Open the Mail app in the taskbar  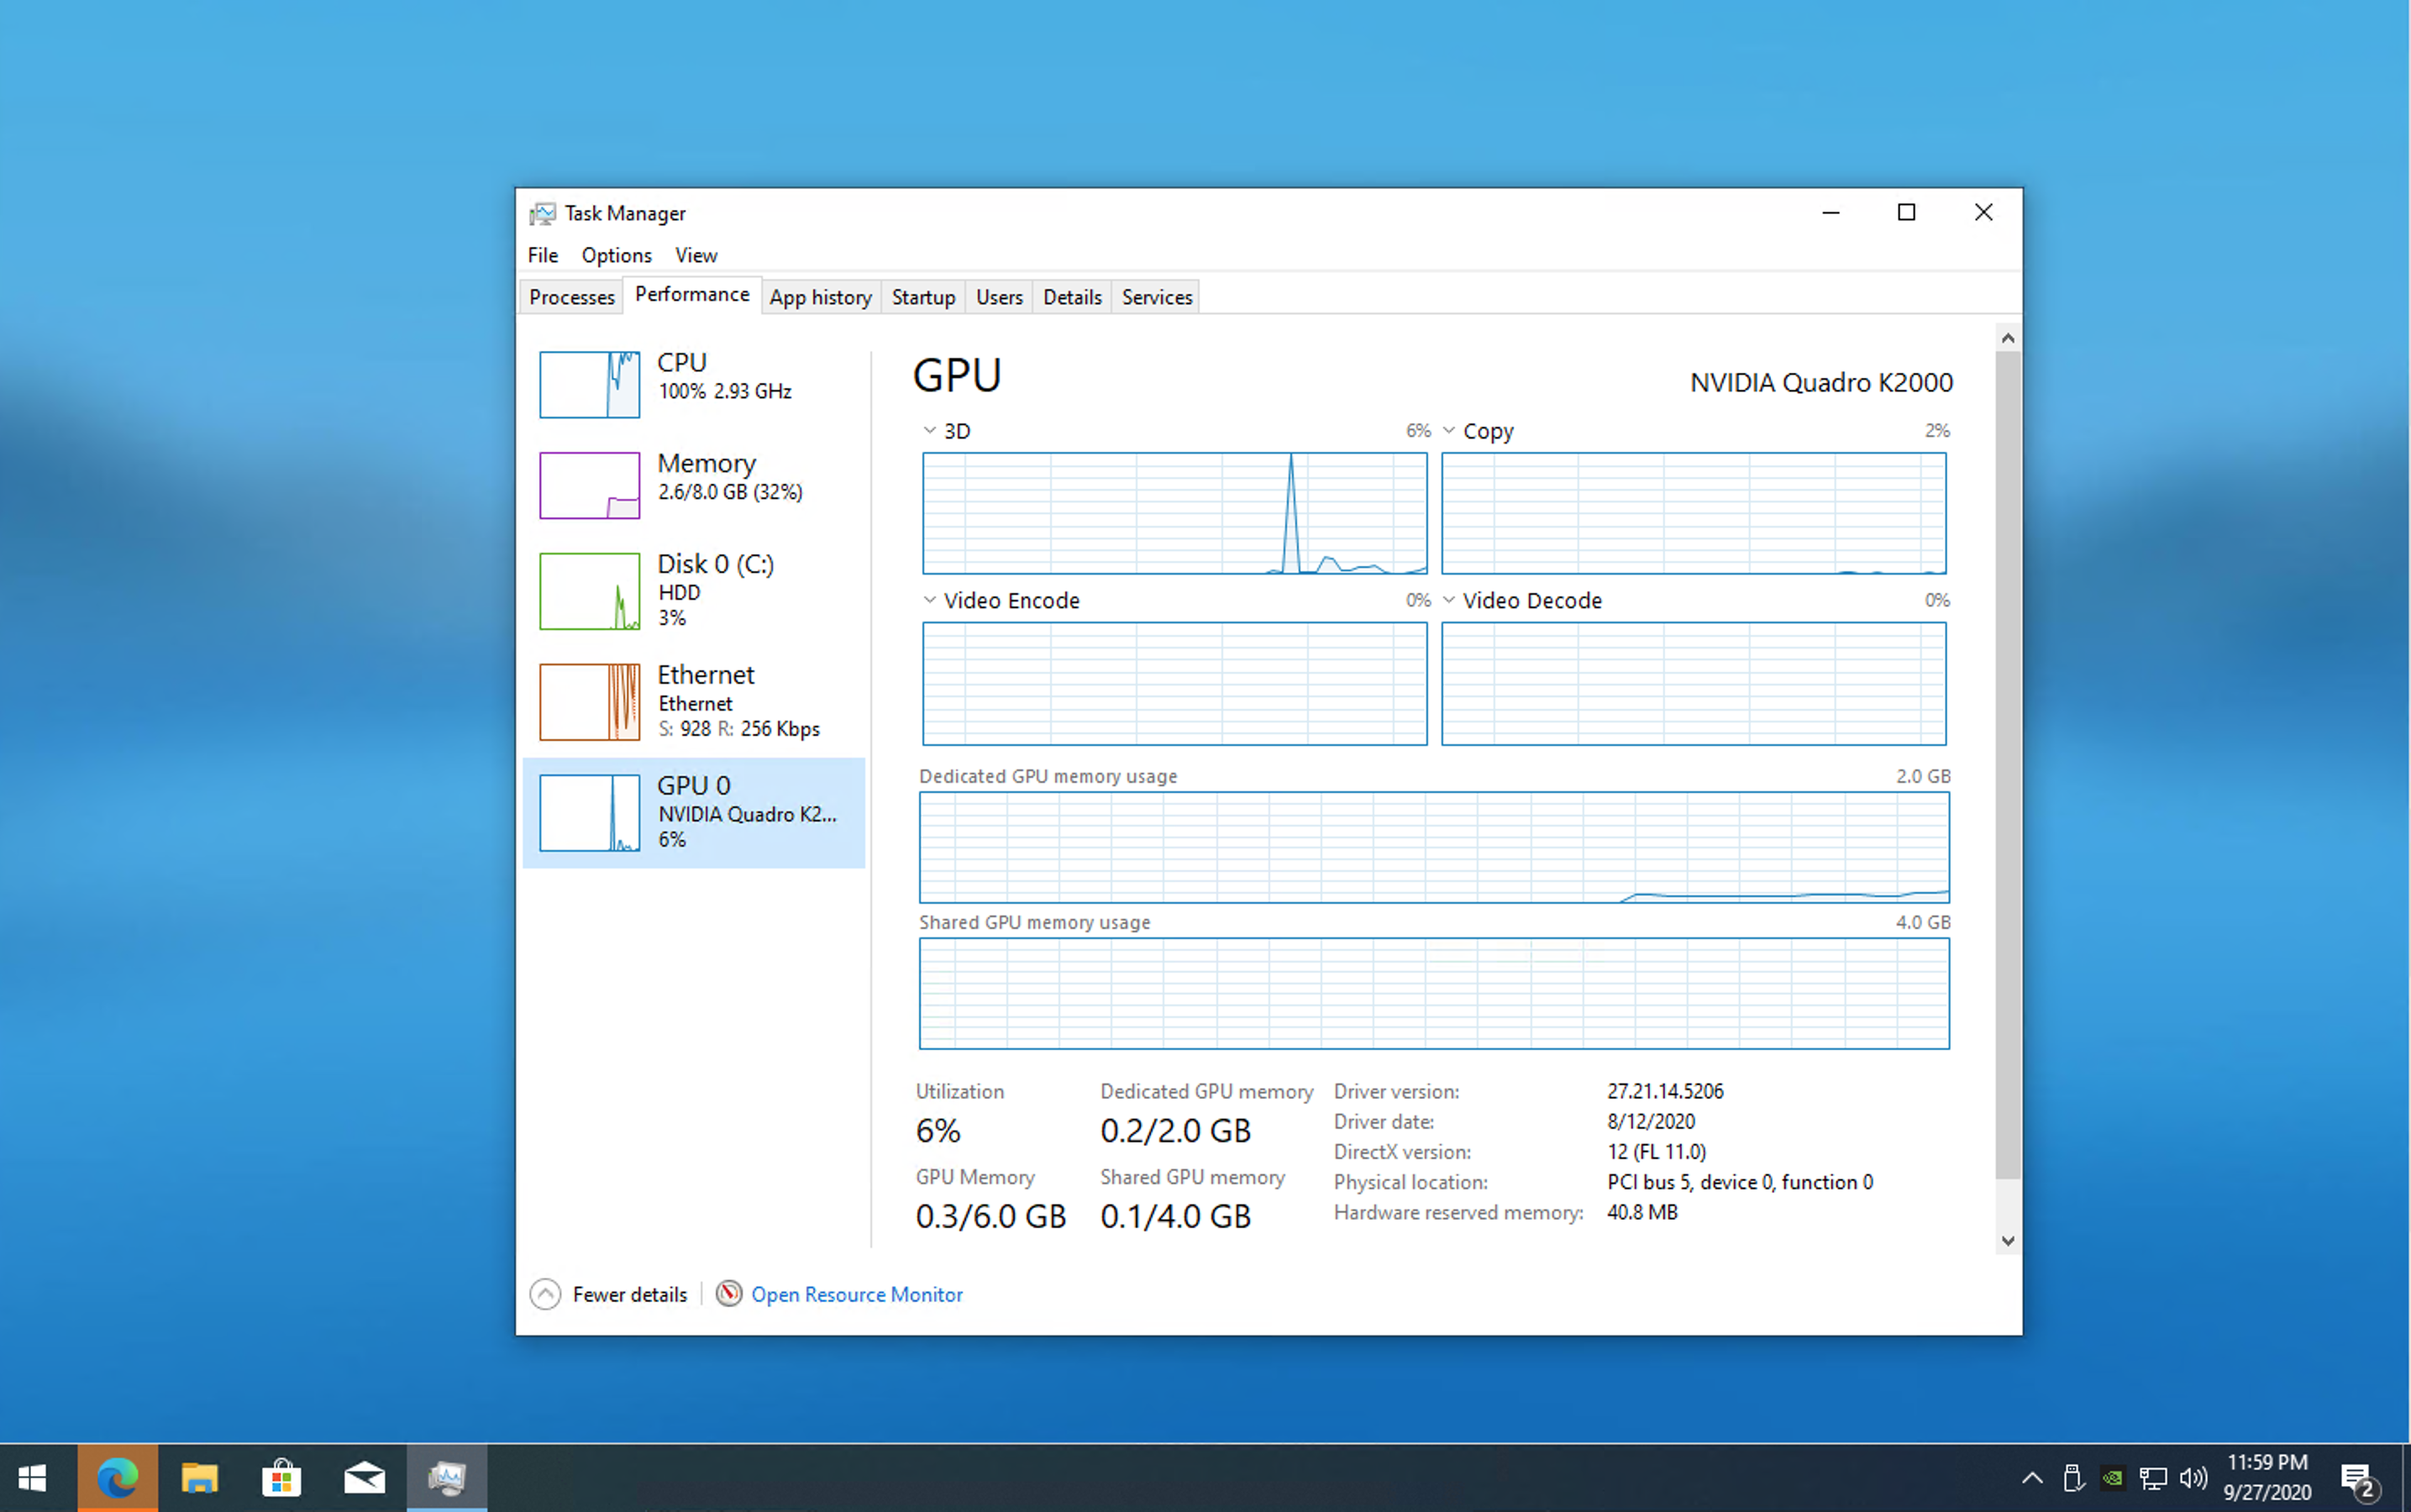click(x=364, y=1477)
